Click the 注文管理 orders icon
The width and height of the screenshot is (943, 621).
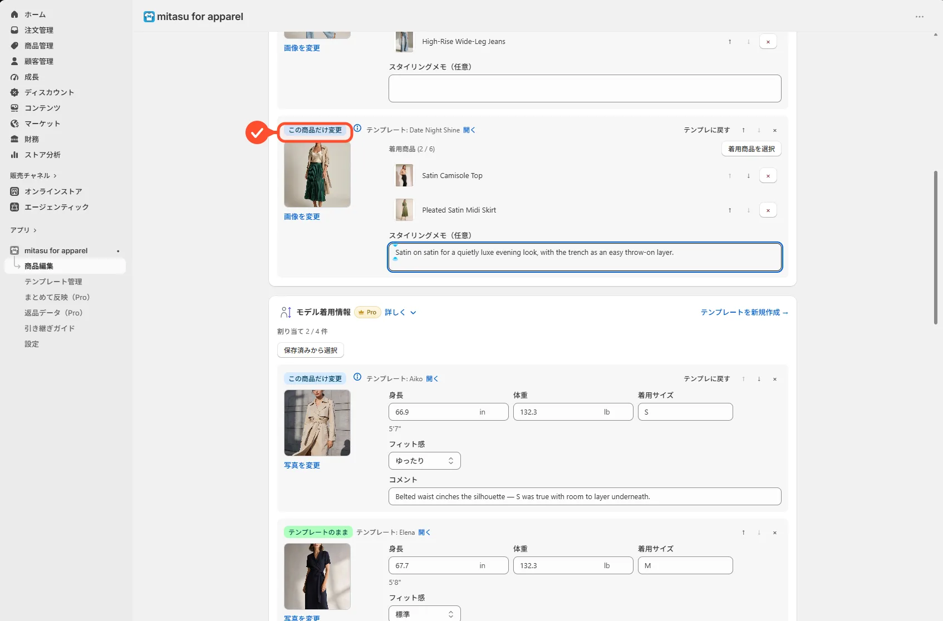click(x=14, y=30)
